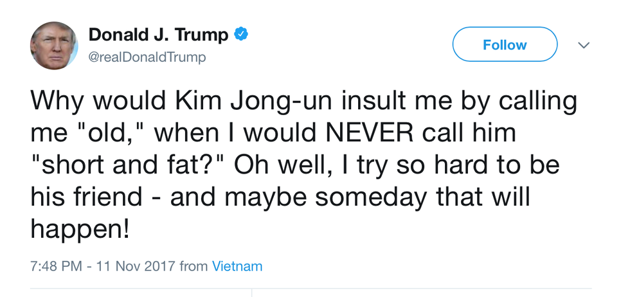Click the Vietnam location link
This screenshot has width=630, height=297.
pyautogui.click(x=237, y=266)
